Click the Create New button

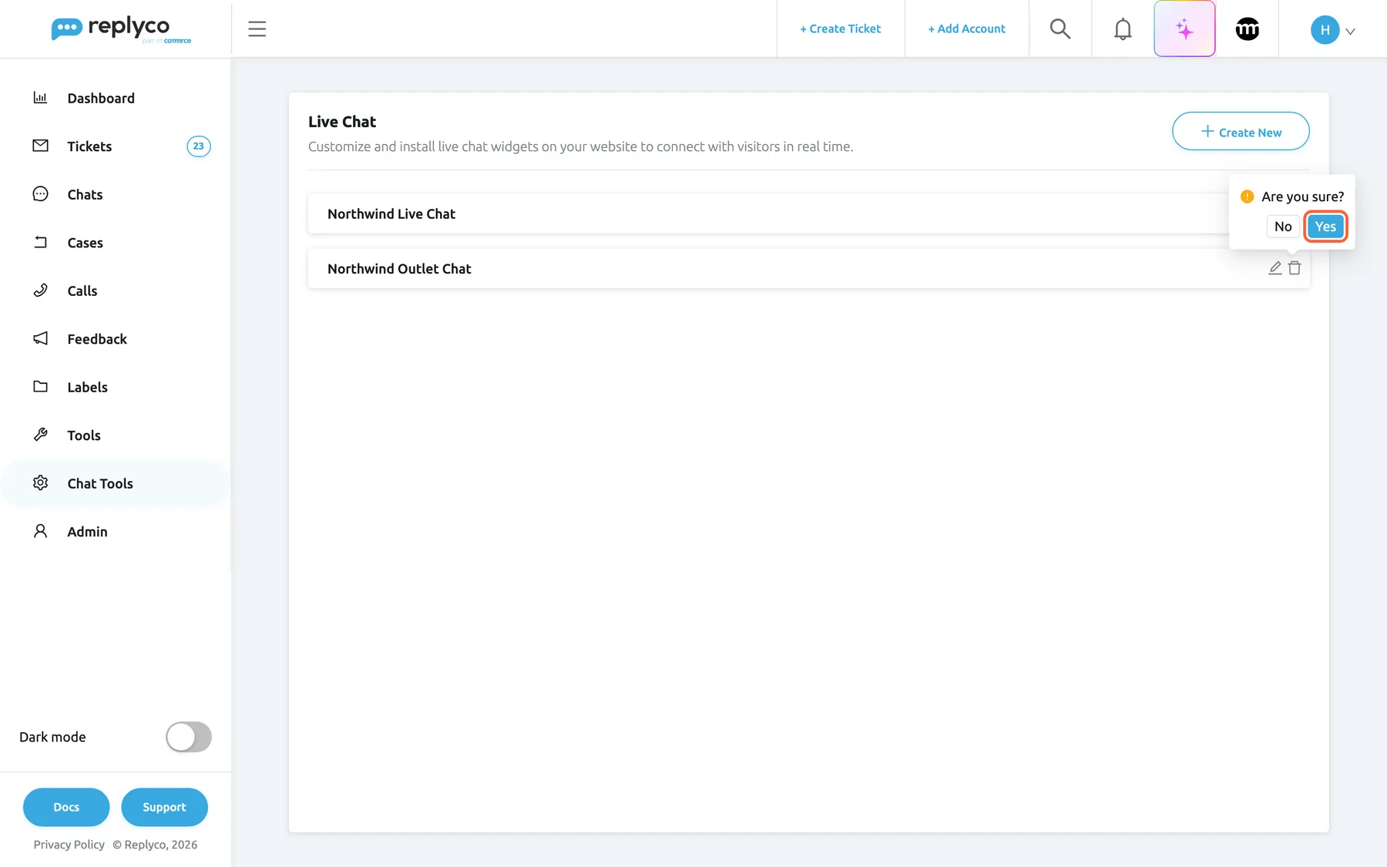coord(1241,131)
